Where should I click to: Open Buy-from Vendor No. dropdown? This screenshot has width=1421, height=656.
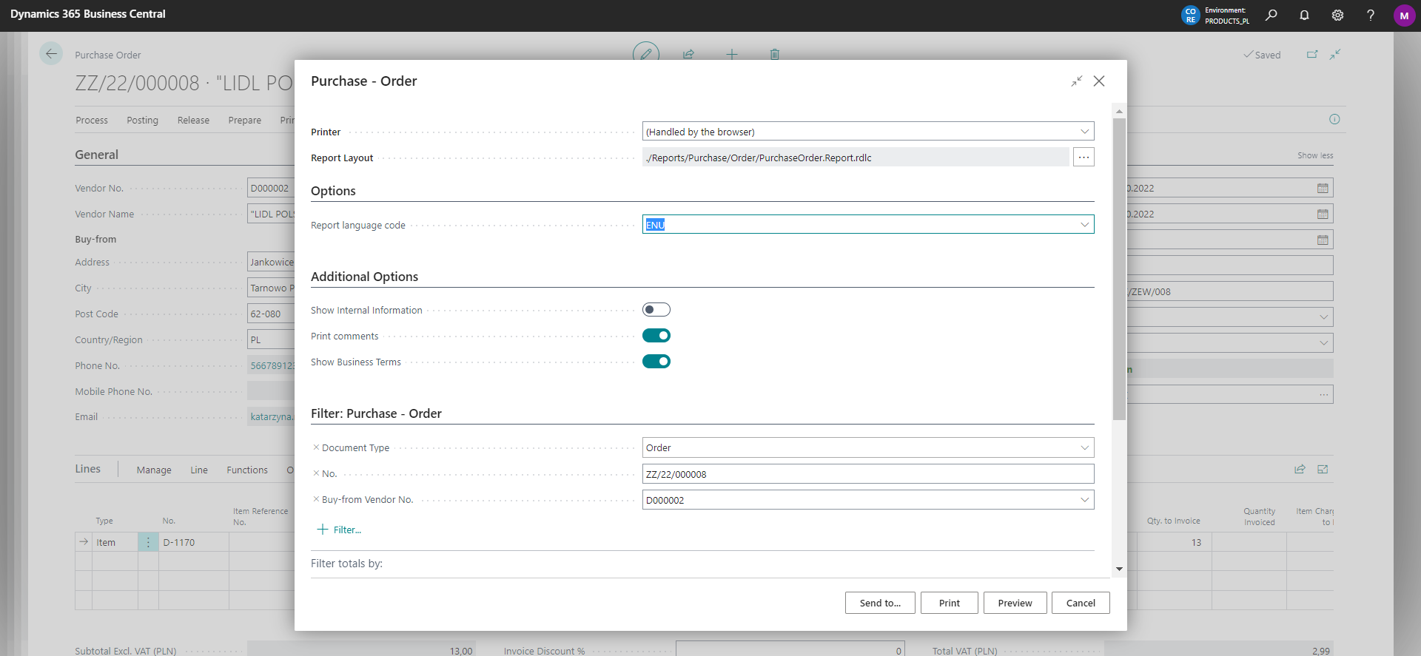[1084, 500]
